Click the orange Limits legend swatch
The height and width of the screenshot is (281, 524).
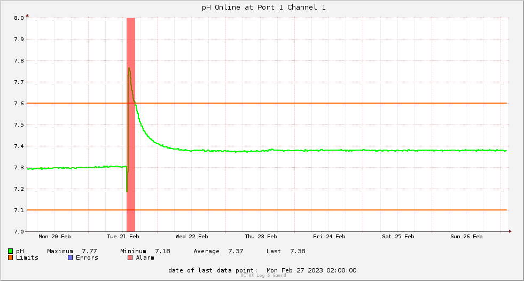(x=10, y=257)
